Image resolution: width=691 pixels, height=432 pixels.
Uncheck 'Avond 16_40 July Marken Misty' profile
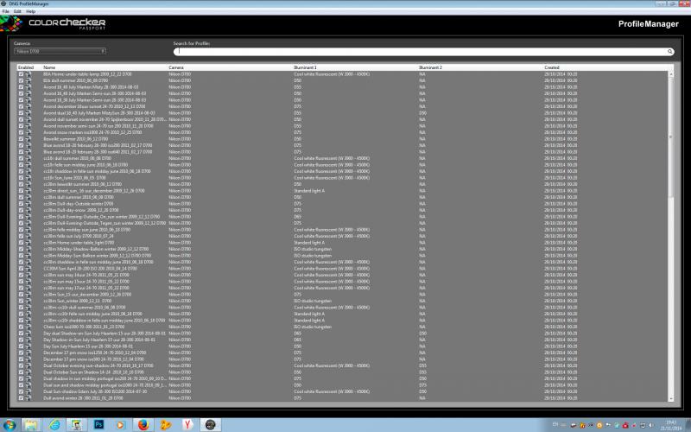tap(21, 87)
